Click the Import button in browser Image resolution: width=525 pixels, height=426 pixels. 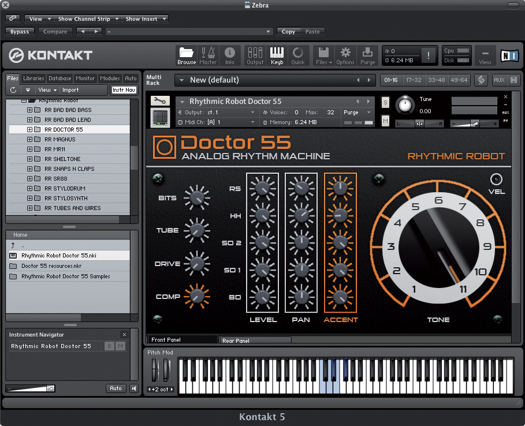(70, 90)
